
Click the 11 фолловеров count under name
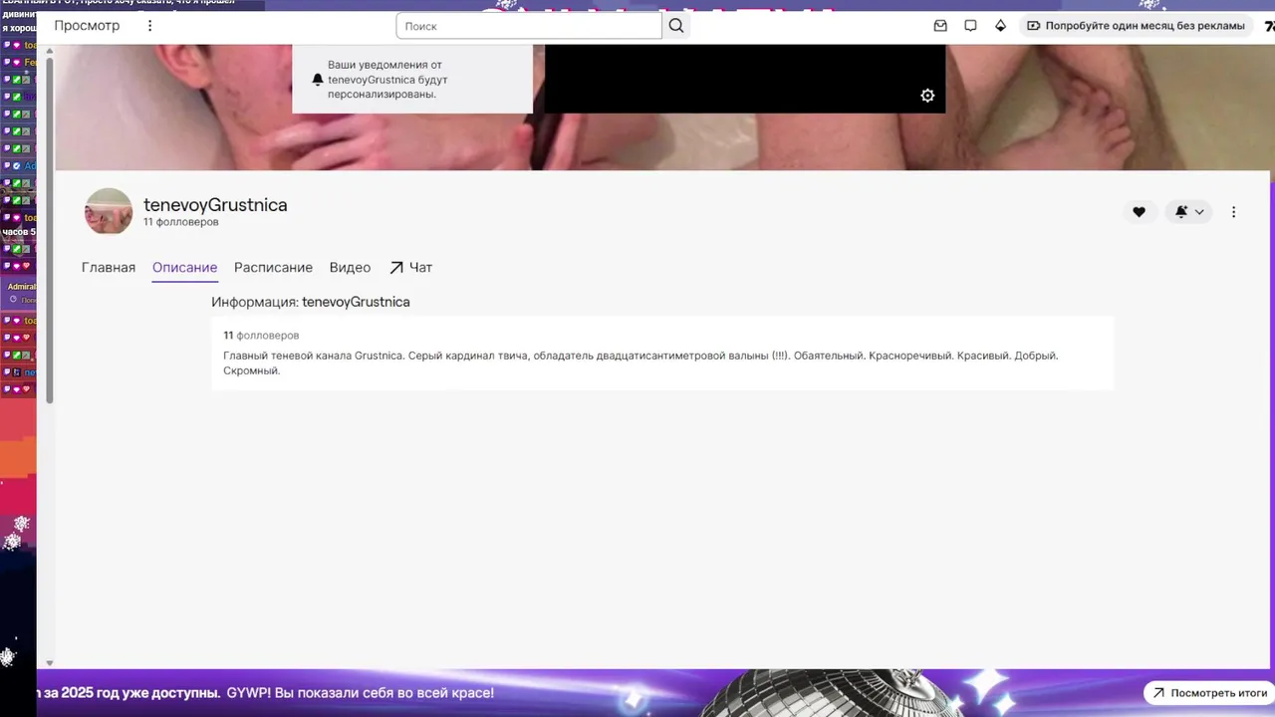180,222
